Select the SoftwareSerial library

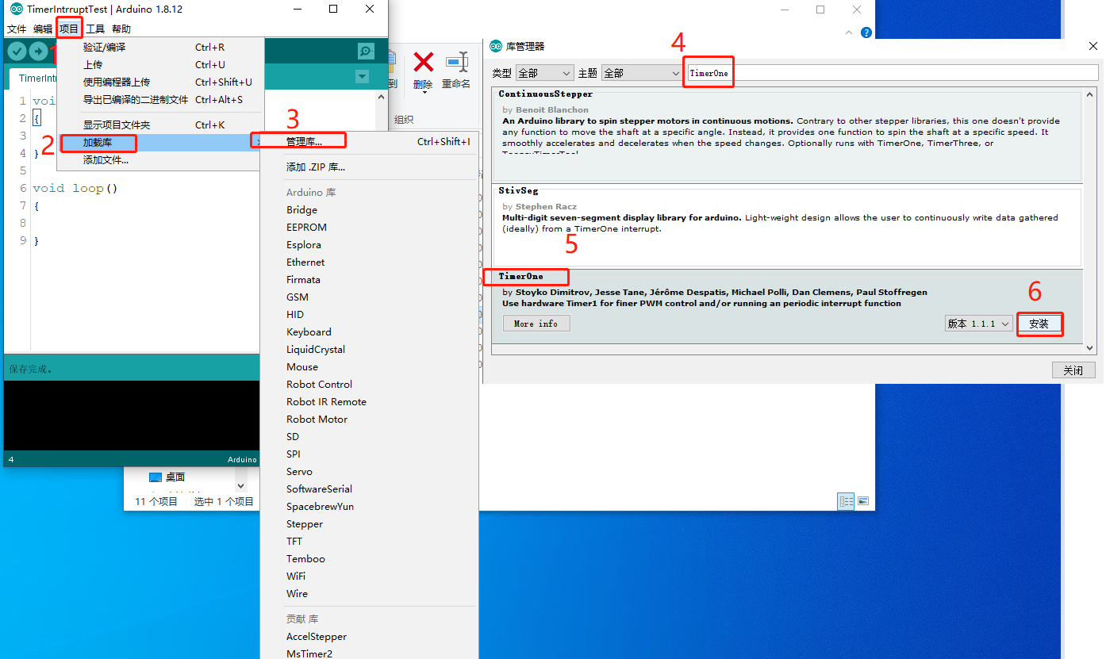point(369,489)
